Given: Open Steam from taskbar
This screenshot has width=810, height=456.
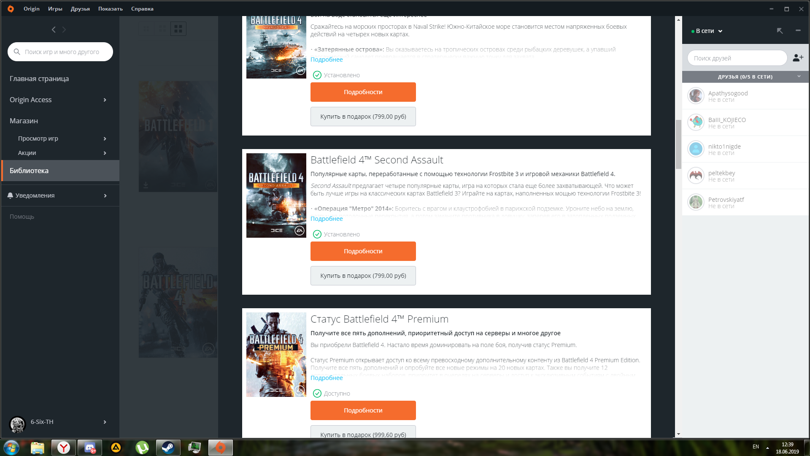Looking at the screenshot, I should [168, 448].
